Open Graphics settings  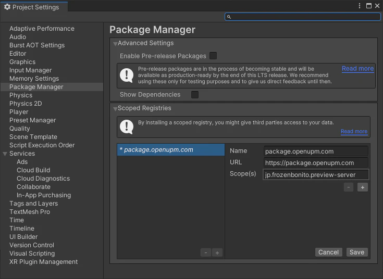(22, 62)
